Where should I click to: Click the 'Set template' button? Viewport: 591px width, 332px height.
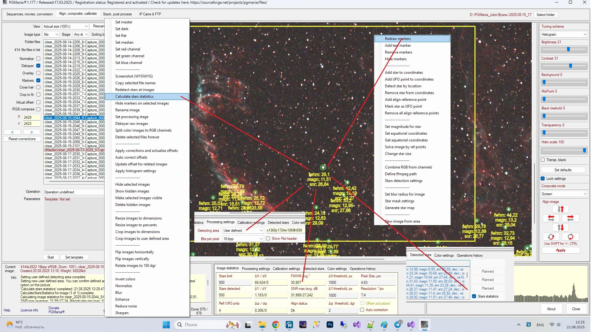coord(74,257)
